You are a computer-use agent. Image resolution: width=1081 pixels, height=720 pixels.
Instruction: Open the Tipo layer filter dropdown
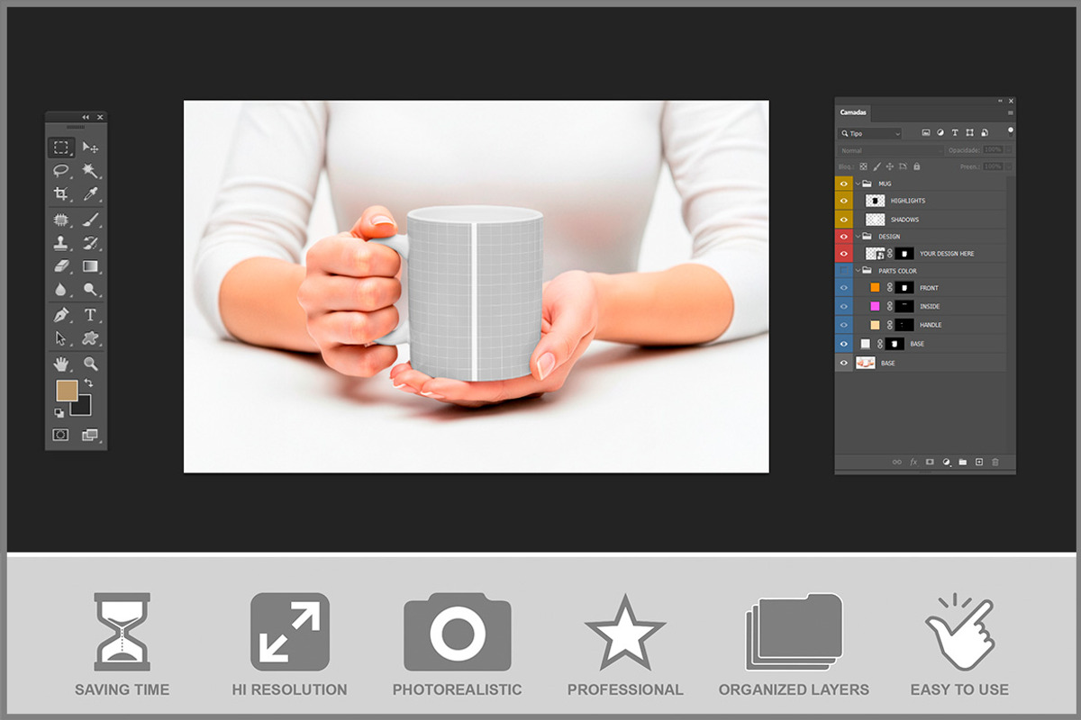pyautogui.click(x=870, y=133)
